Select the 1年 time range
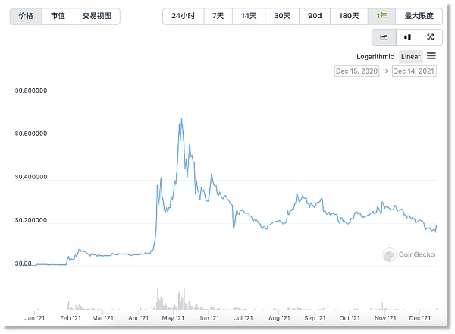Image resolution: width=455 pixels, height=334 pixels. 381,16
